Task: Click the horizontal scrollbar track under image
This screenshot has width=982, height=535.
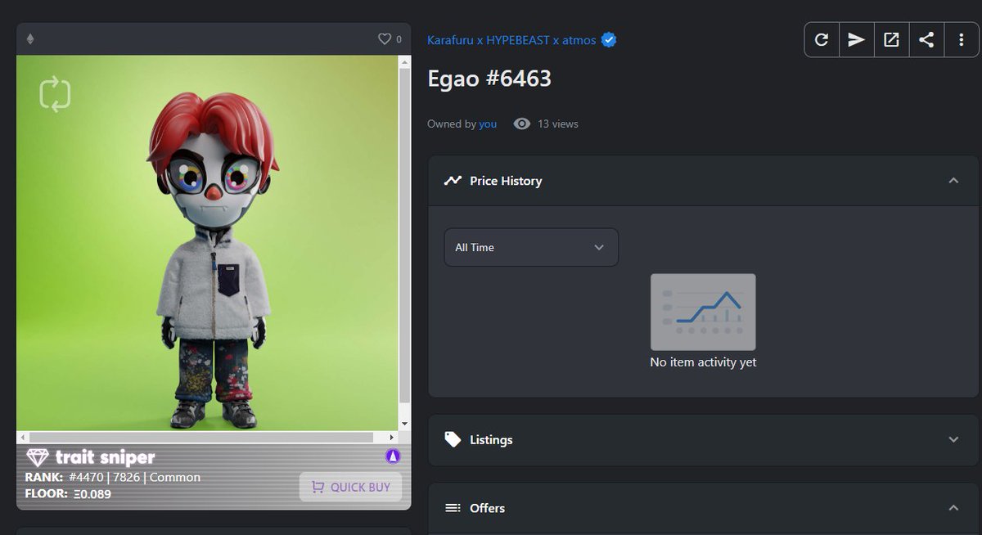Action: [x=208, y=437]
